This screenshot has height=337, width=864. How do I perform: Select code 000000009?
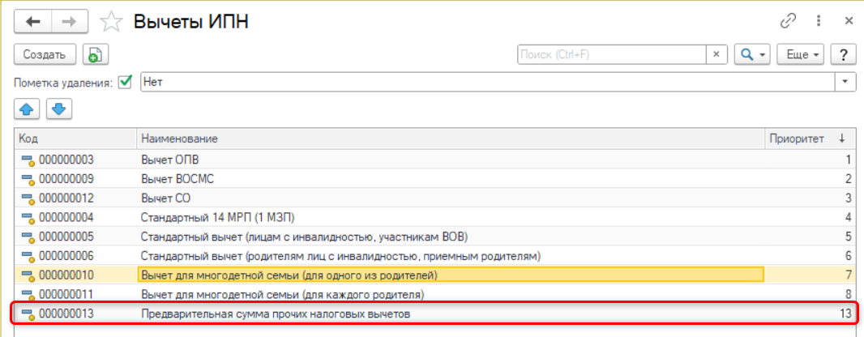coord(66,180)
